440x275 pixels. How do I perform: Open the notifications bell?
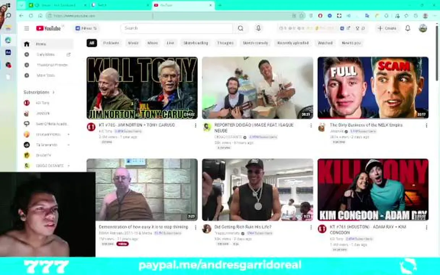(408, 28)
